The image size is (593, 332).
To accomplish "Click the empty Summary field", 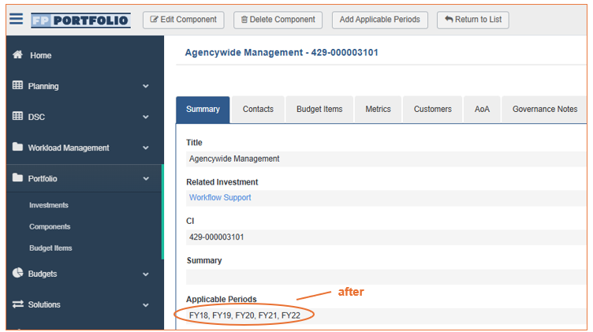I will tap(386, 277).
